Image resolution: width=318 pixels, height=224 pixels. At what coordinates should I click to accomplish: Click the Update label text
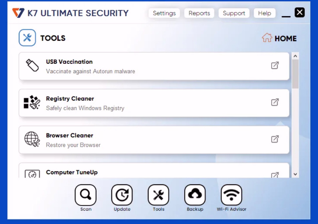click(122, 209)
